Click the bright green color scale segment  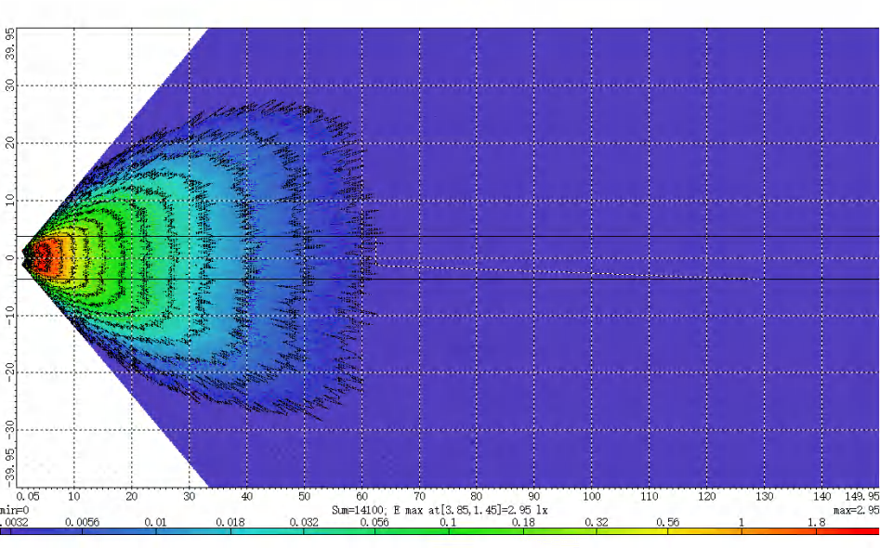(x=486, y=531)
